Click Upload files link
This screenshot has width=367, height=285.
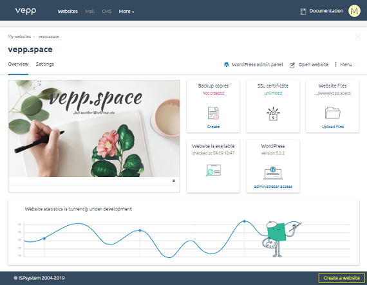[x=333, y=127]
